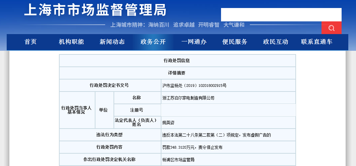
Task: Click the 注册号 label cell
Action: click(137, 110)
